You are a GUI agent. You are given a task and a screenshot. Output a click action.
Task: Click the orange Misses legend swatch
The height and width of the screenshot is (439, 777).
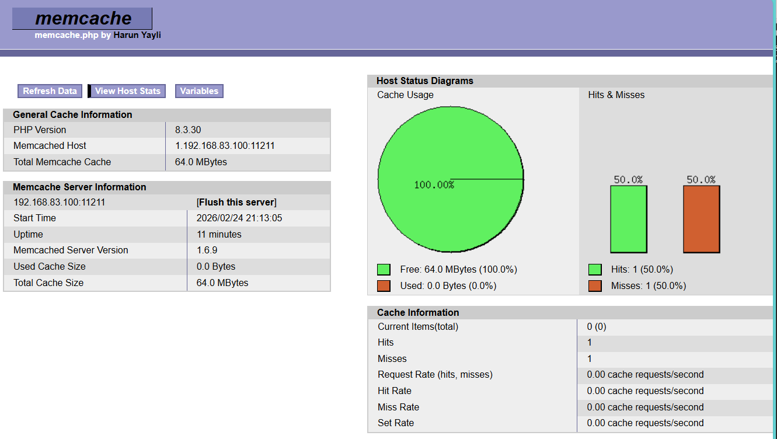click(595, 286)
